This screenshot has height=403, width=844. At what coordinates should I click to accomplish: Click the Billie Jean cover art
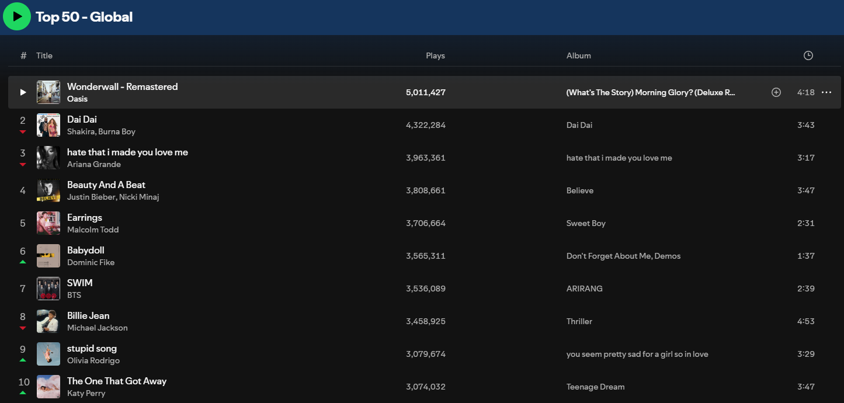click(x=48, y=321)
